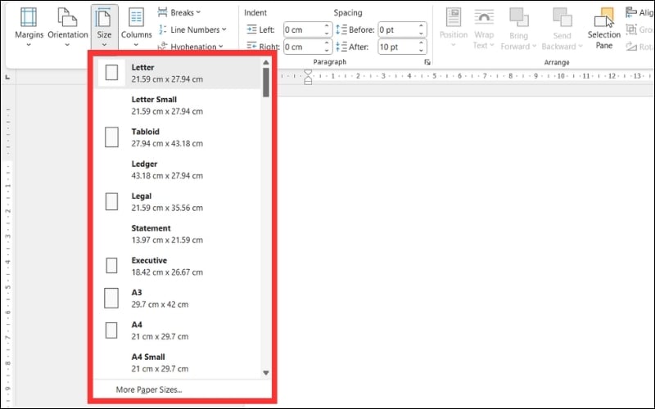The height and width of the screenshot is (409, 655).
Task: Pick Legal paper size
Action: (x=178, y=201)
